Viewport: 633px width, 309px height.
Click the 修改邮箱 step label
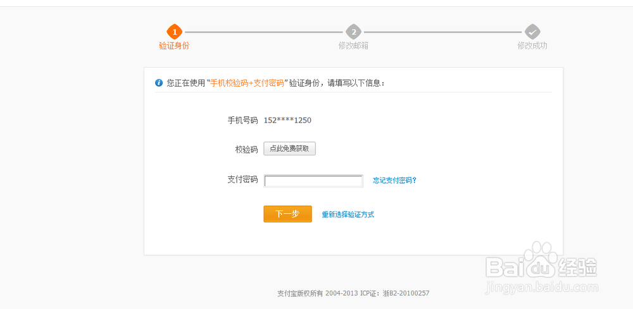click(353, 45)
